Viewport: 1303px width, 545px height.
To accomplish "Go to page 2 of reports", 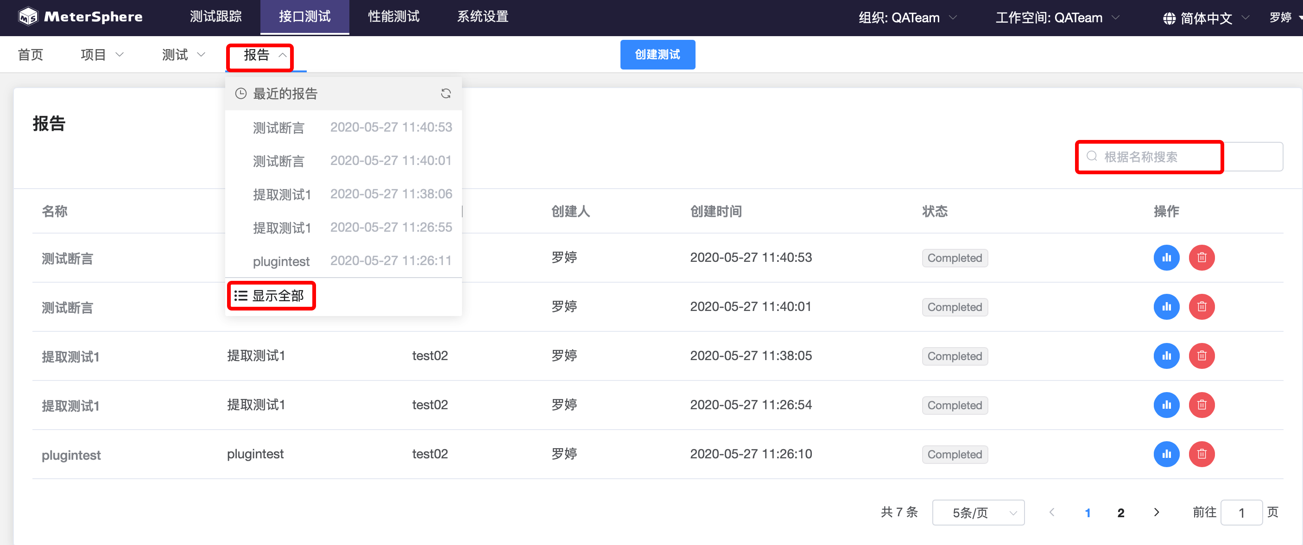I will pyautogui.click(x=1120, y=513).
